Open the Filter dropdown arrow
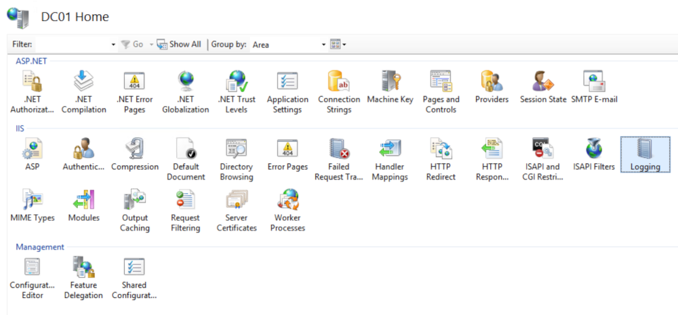 pos(113,45)
